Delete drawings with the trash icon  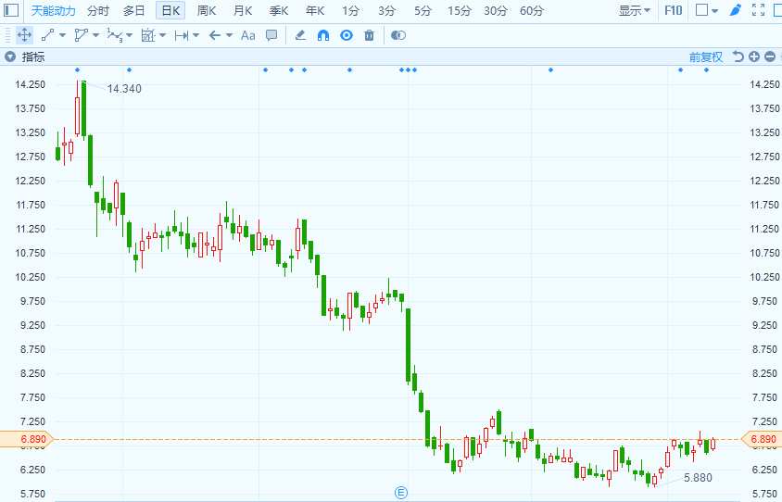(x=369, y=35)
